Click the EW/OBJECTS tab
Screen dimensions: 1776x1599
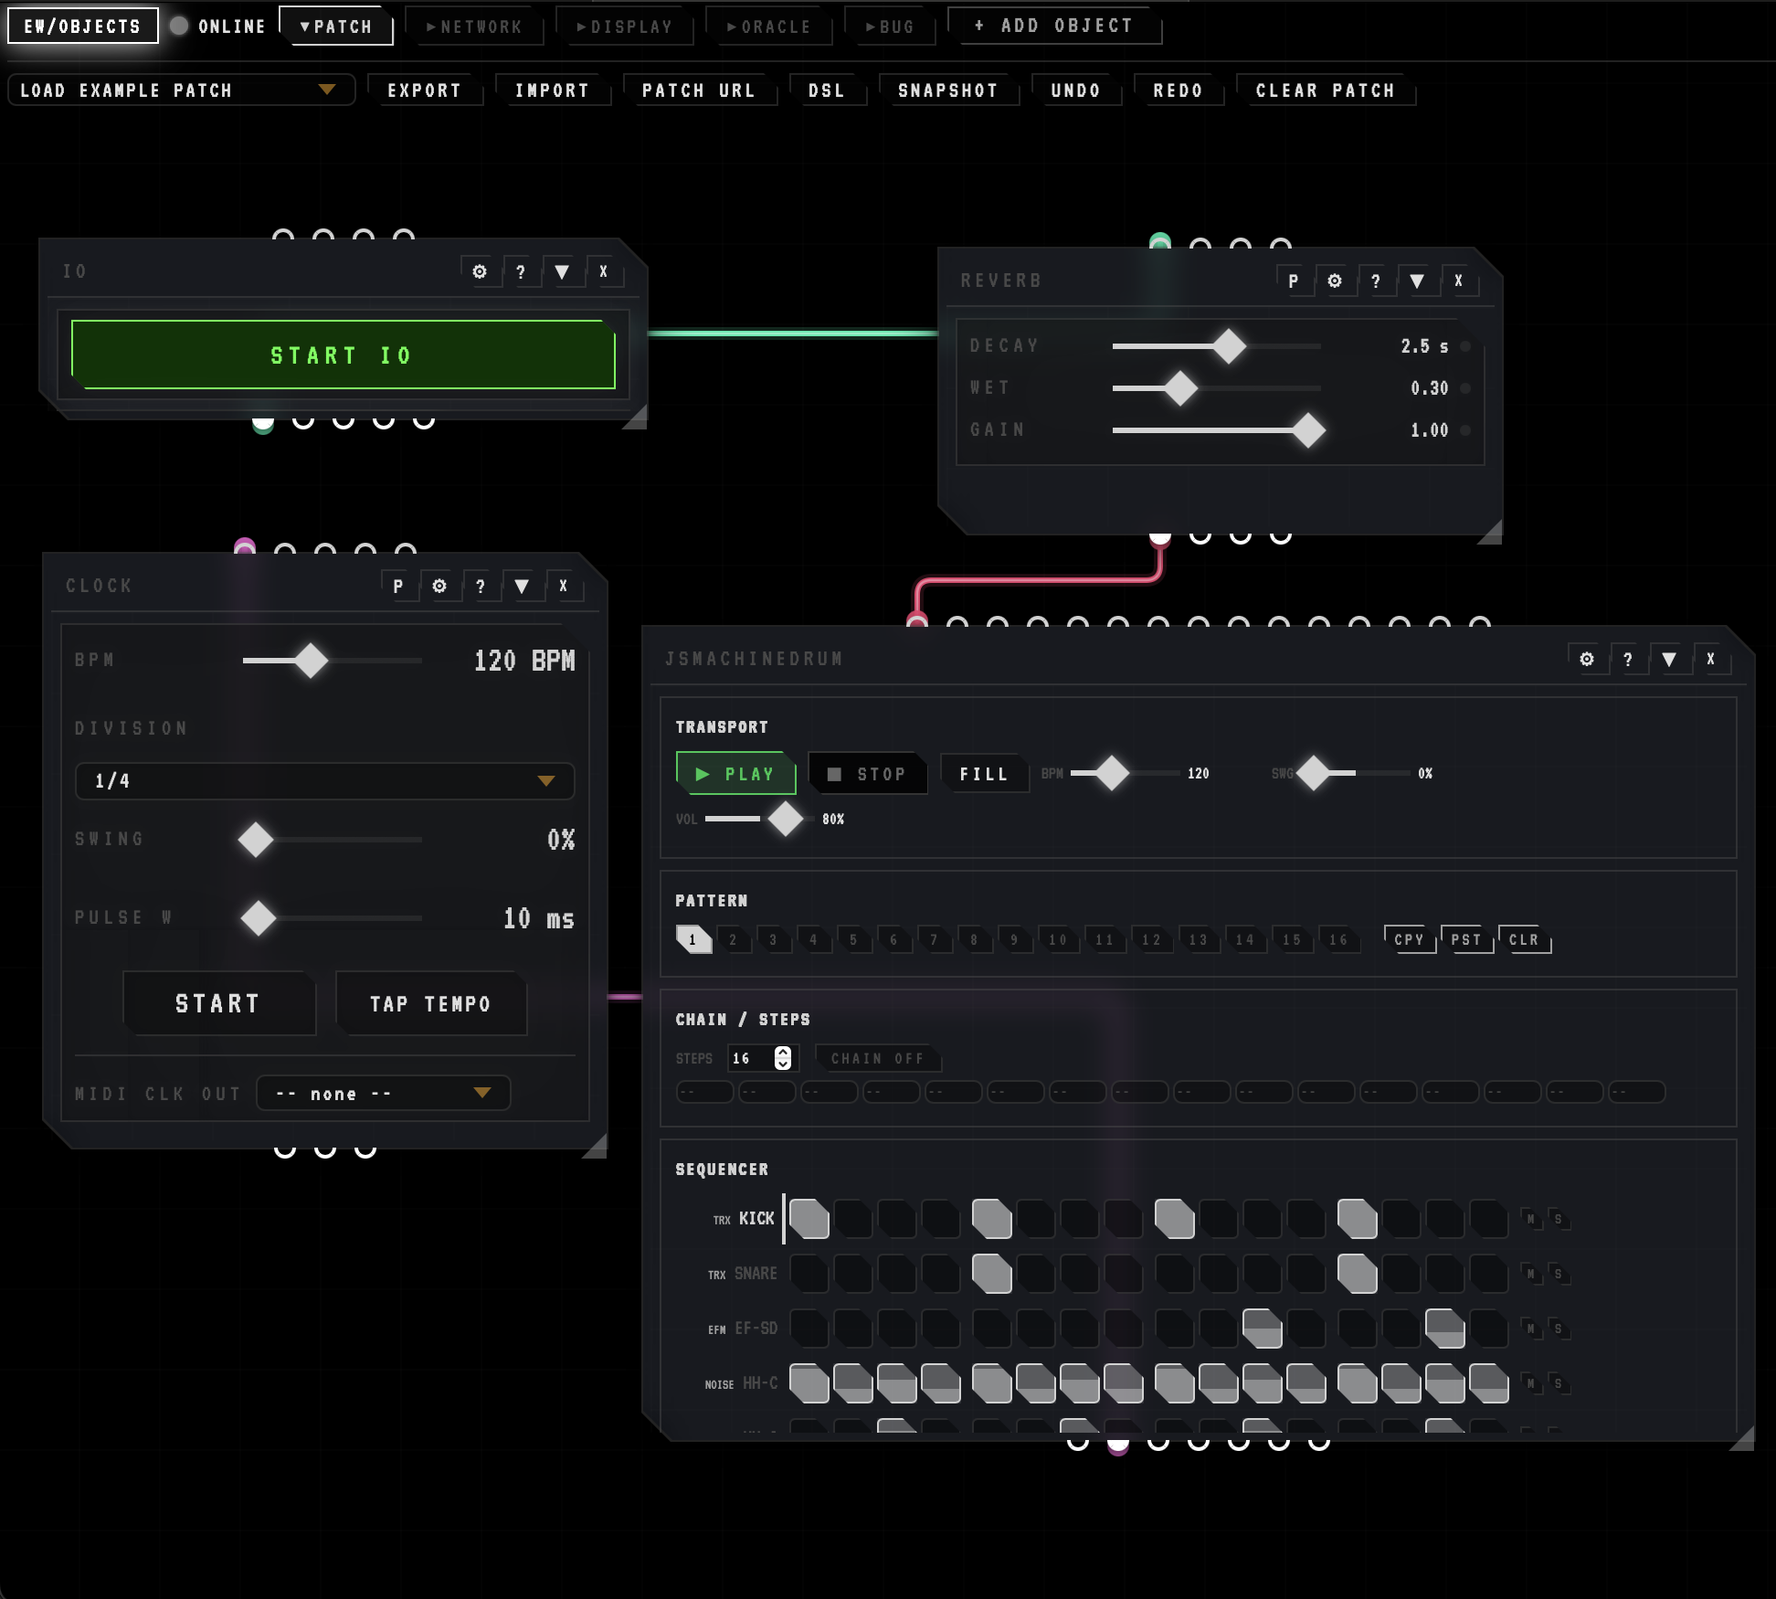tap(83, 26)
